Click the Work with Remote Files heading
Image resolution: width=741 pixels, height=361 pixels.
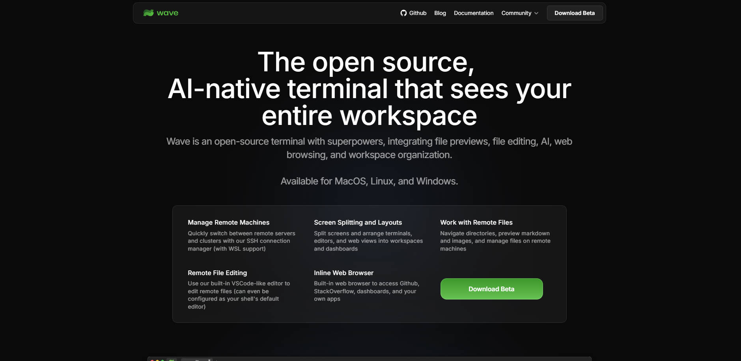[x=476, y=223]
